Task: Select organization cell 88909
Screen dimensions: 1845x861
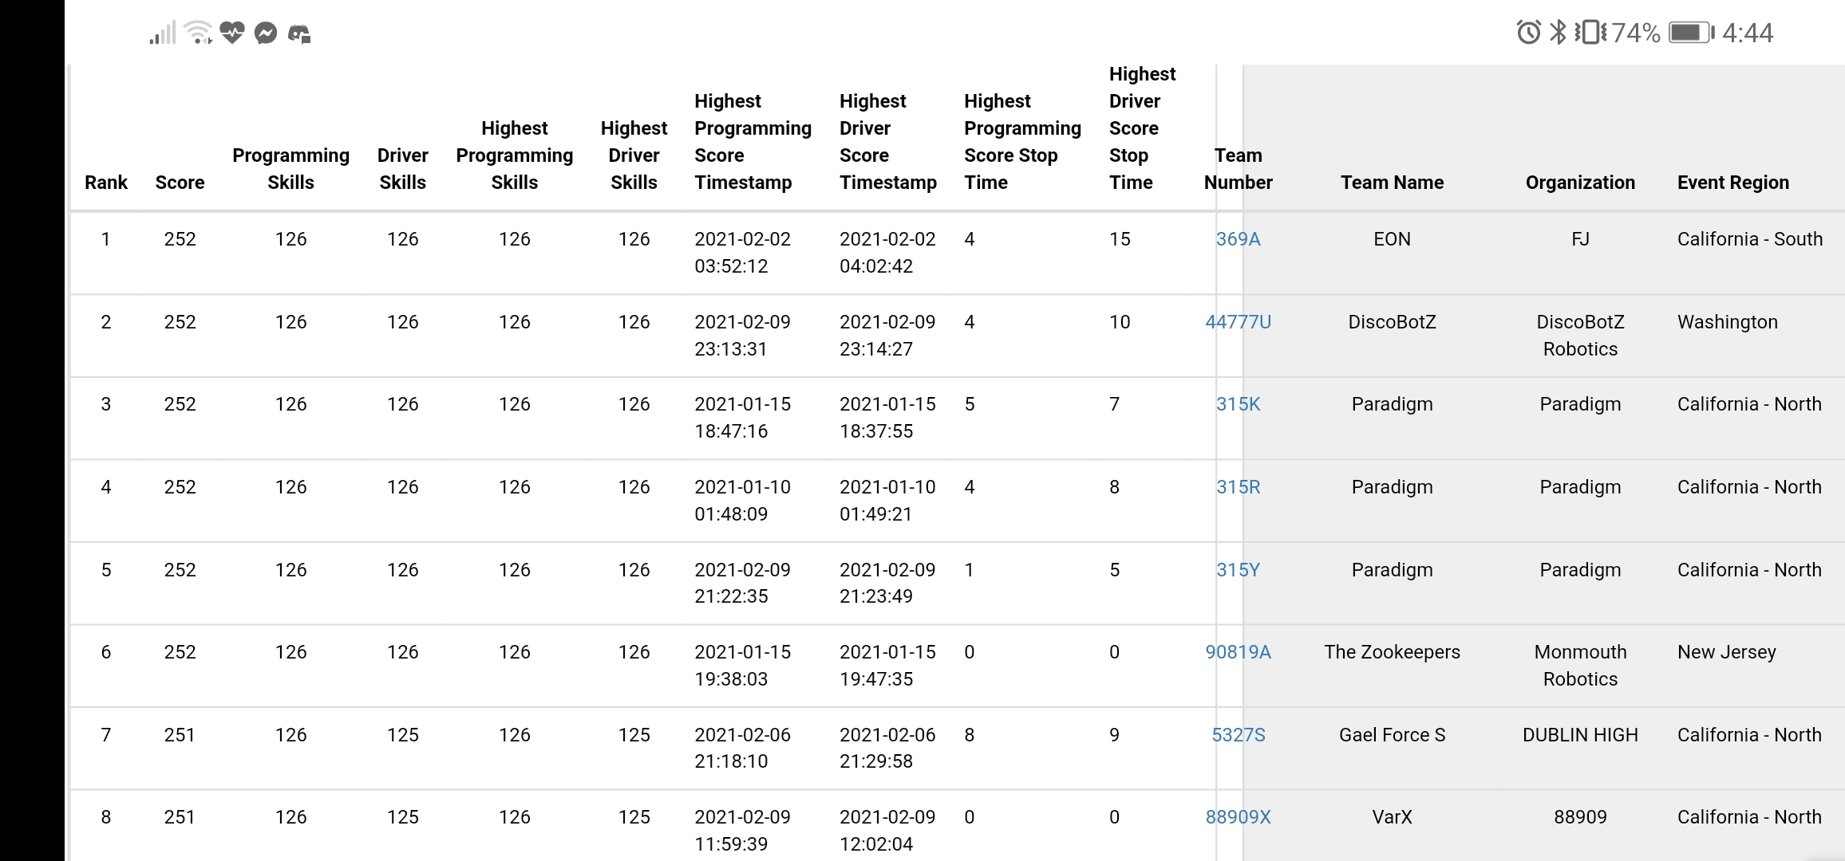Action: [x=1580, y=817]
